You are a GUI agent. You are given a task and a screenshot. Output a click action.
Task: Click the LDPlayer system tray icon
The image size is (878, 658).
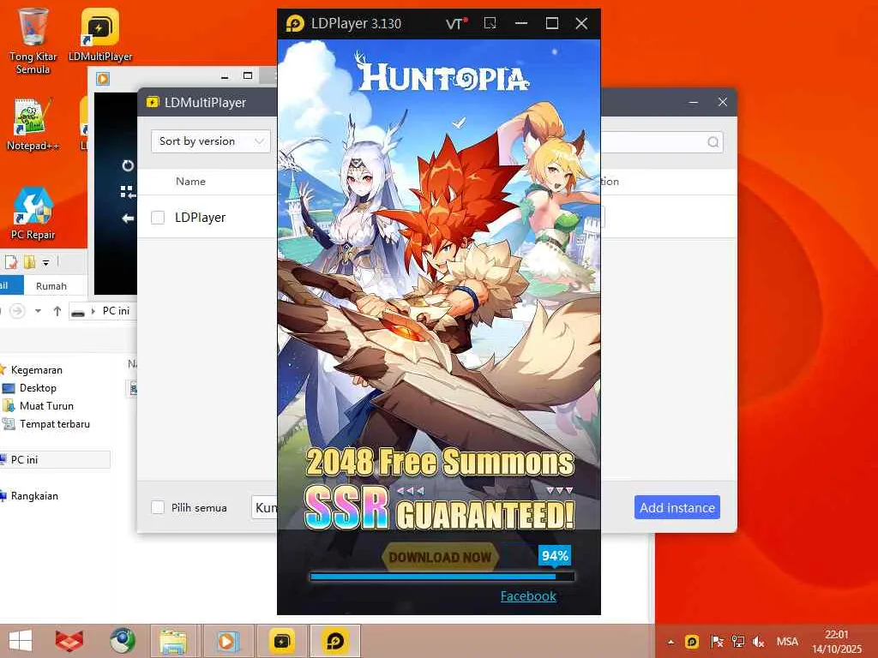[x=692, y=641]
